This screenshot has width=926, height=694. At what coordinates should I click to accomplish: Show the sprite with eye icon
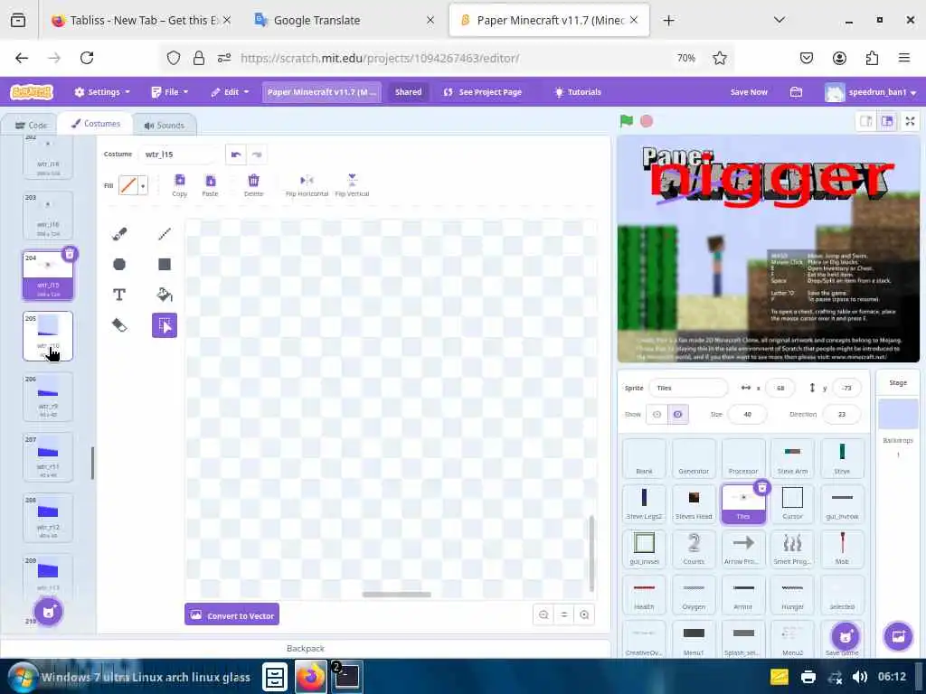[x=657, y=414]
